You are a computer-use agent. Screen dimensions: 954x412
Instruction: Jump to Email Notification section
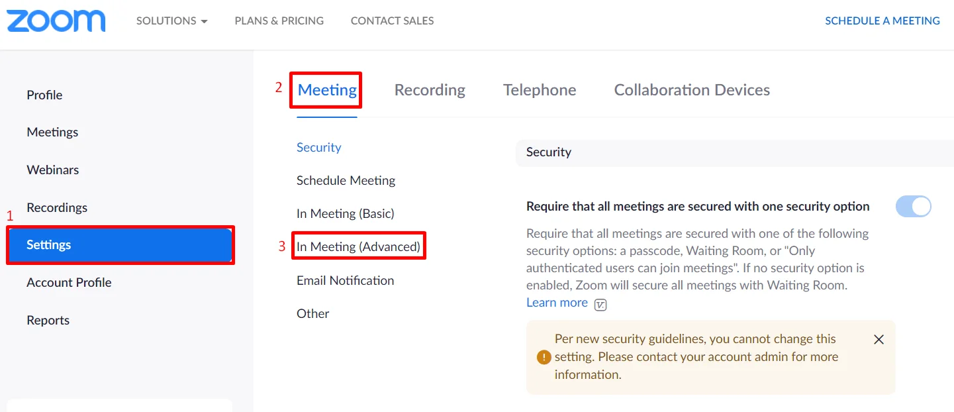(x=345, y=280)
